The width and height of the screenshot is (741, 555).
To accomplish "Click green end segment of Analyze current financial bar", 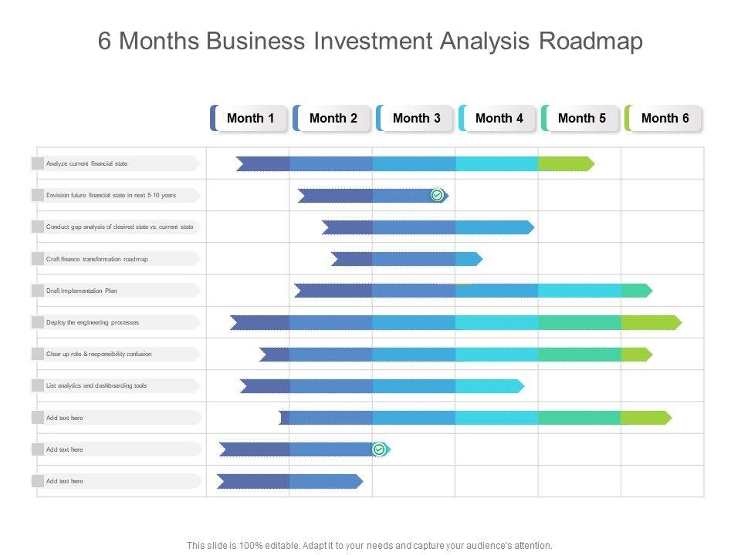I will click(x=565, y=163).
